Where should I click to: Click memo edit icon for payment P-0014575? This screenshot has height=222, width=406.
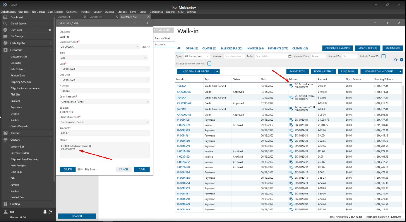(291, 120)
